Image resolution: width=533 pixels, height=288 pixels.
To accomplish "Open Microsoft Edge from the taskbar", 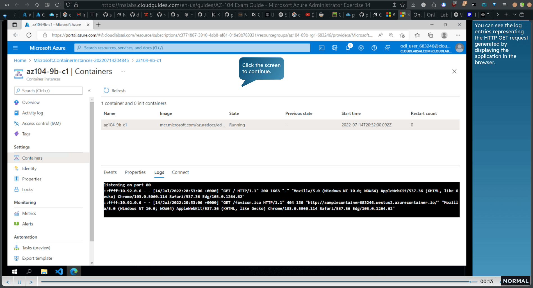I will [x=74, y=271].
